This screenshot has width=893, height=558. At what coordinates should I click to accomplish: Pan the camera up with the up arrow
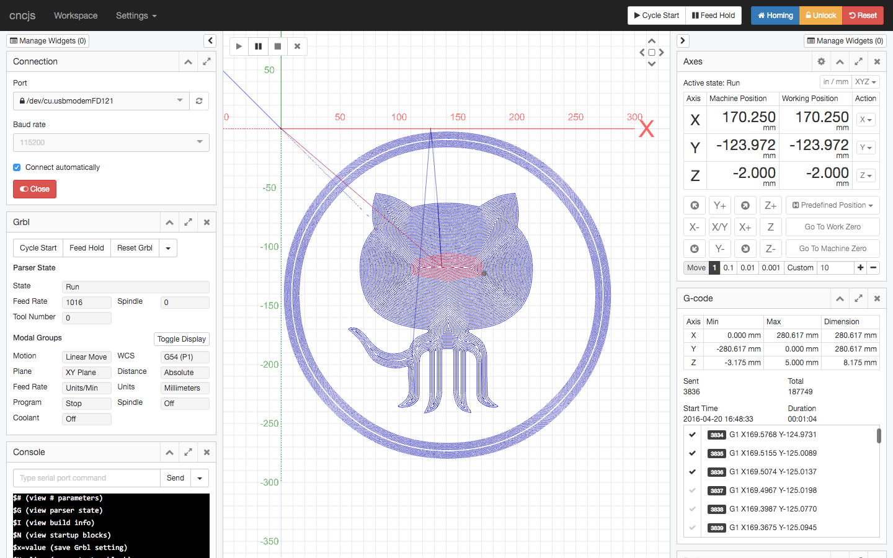click(x=652, y=42)
